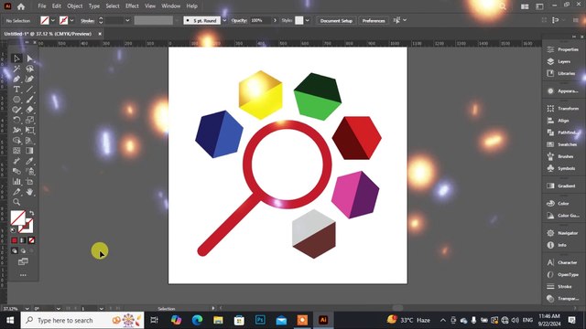Set paint mode to Color
The width and height of the screenshot is (586, 329).
15,240
